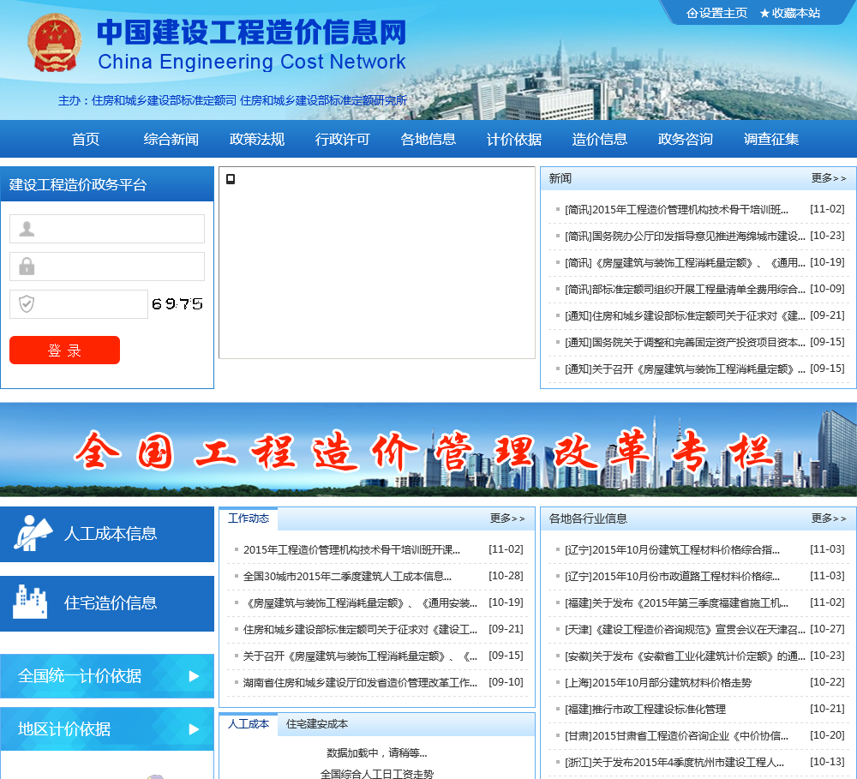Click the worker icon beside 人工成本信息
Image resolution: width=857 pixels, height=779 pixels.
[33, 533]
